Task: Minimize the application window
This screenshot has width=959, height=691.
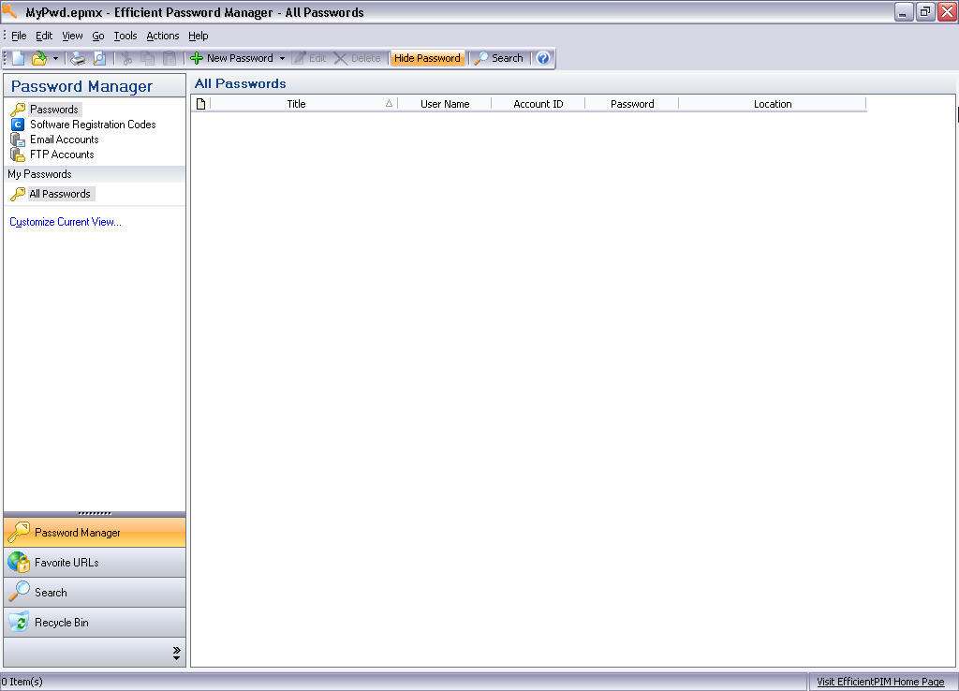Action: [904, 11]
